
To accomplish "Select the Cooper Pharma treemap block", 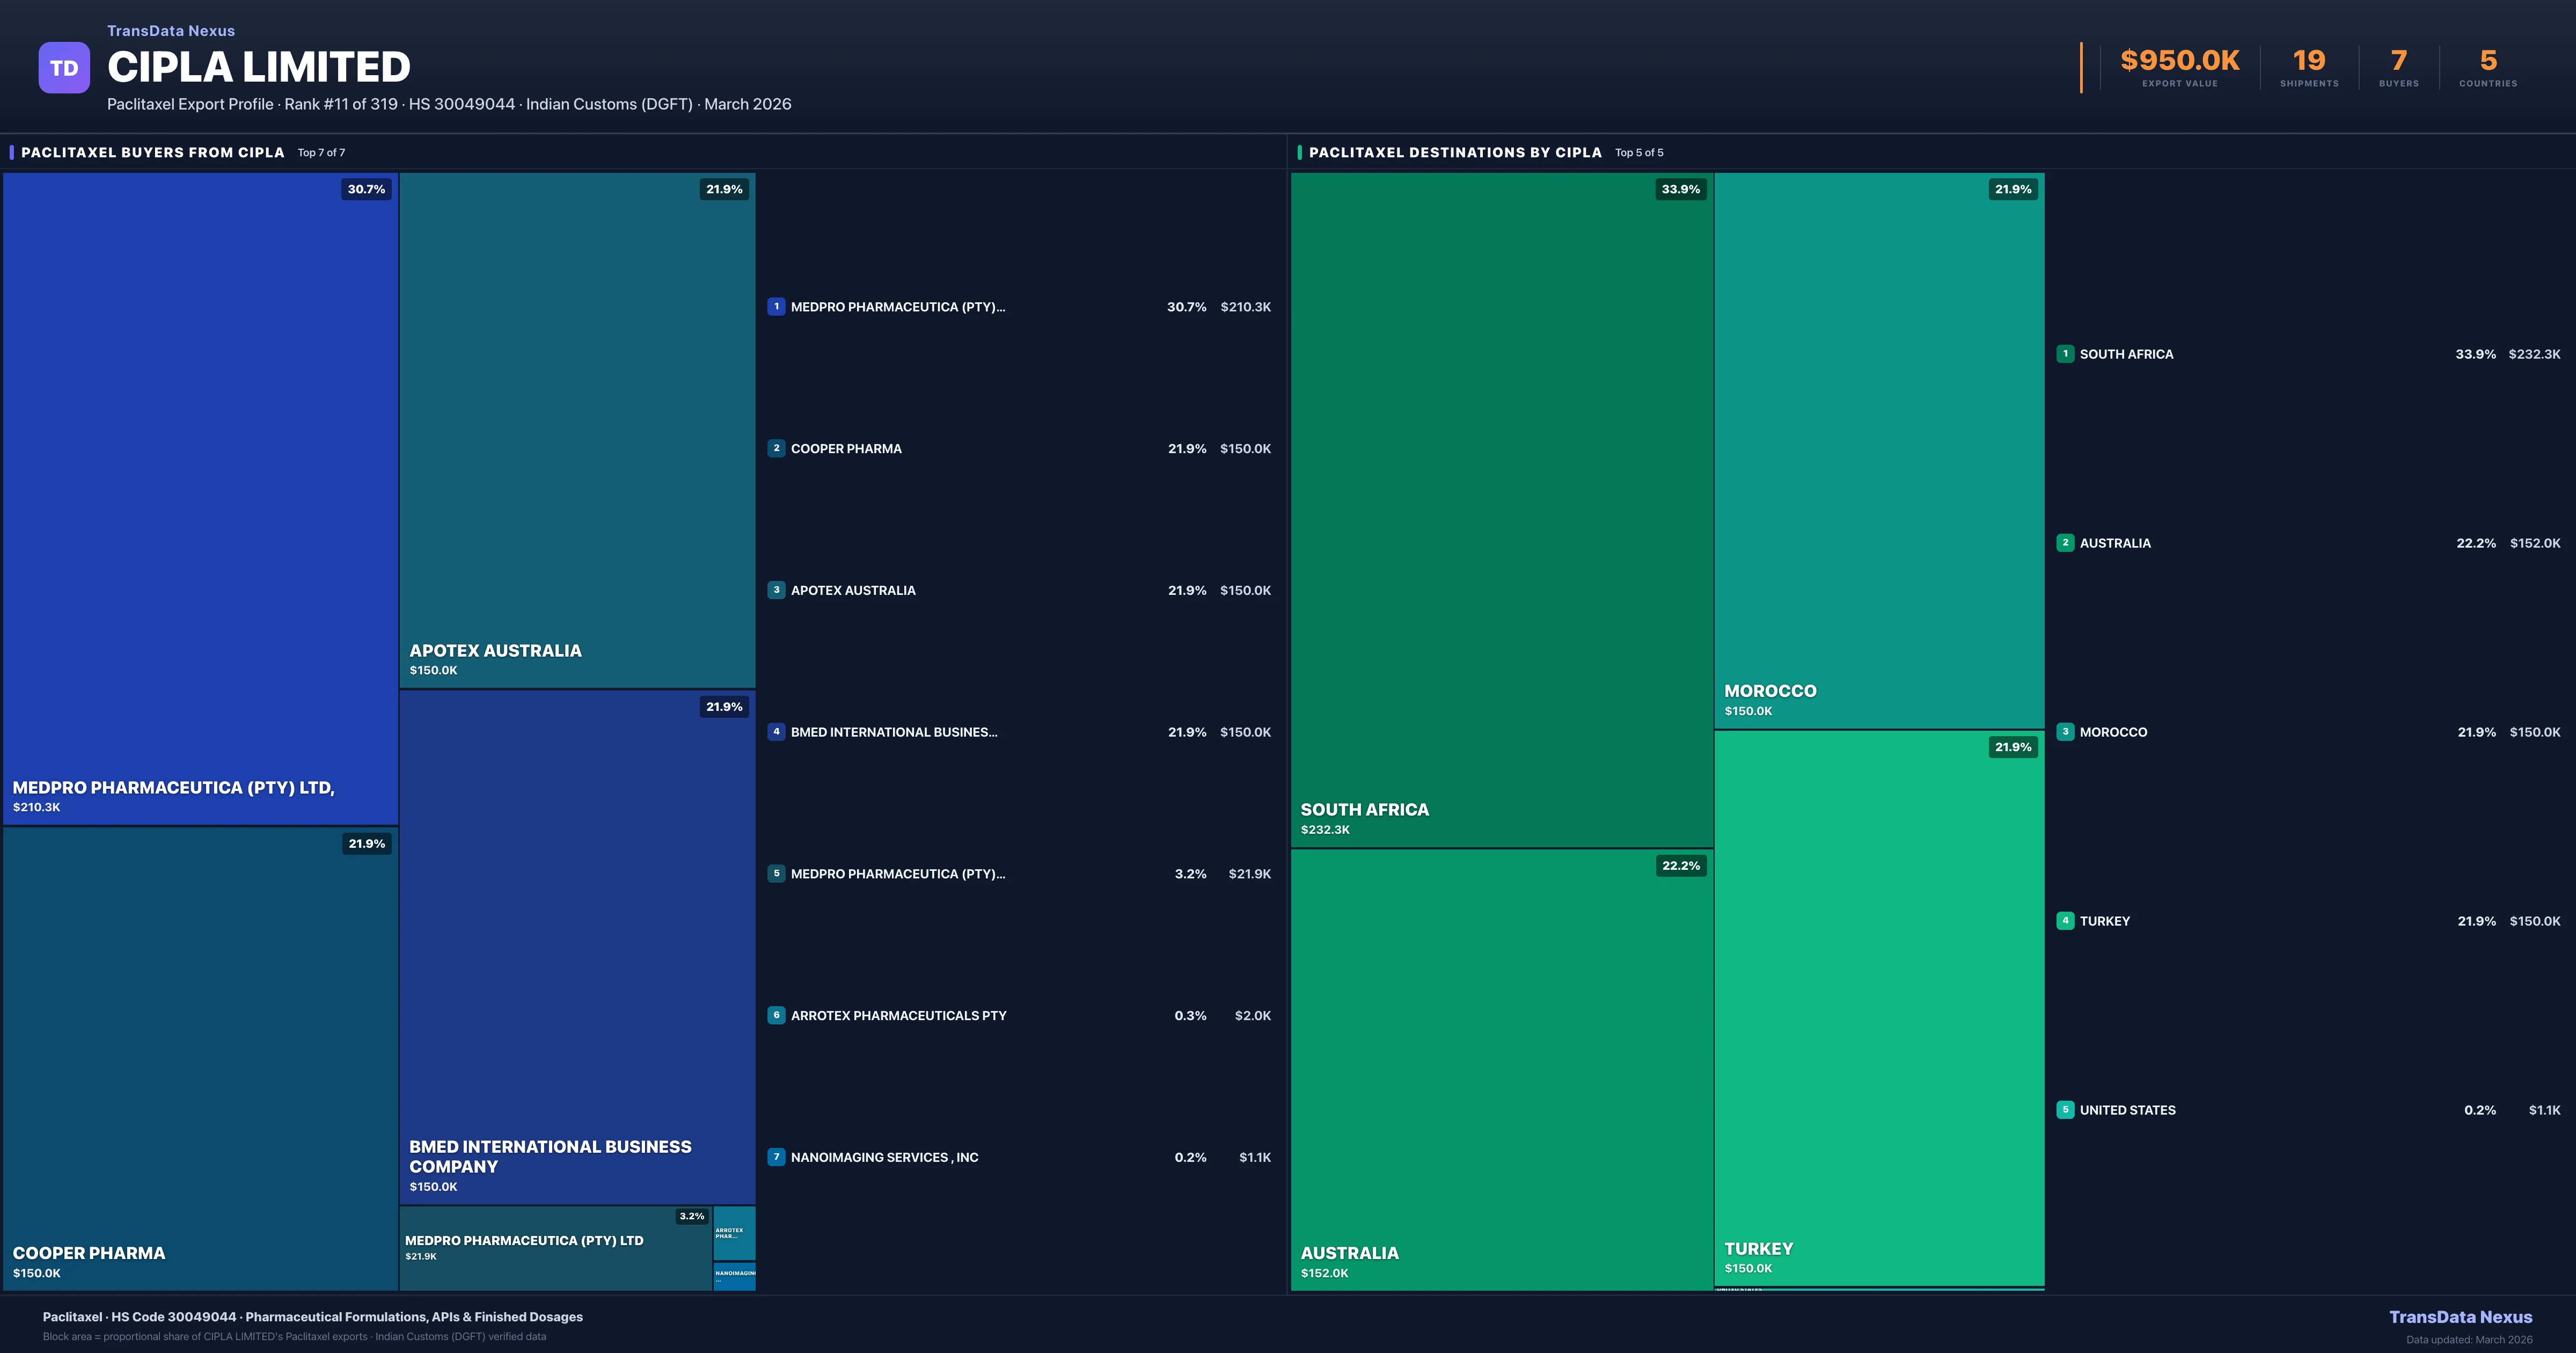I will [x=200, y=1058].
